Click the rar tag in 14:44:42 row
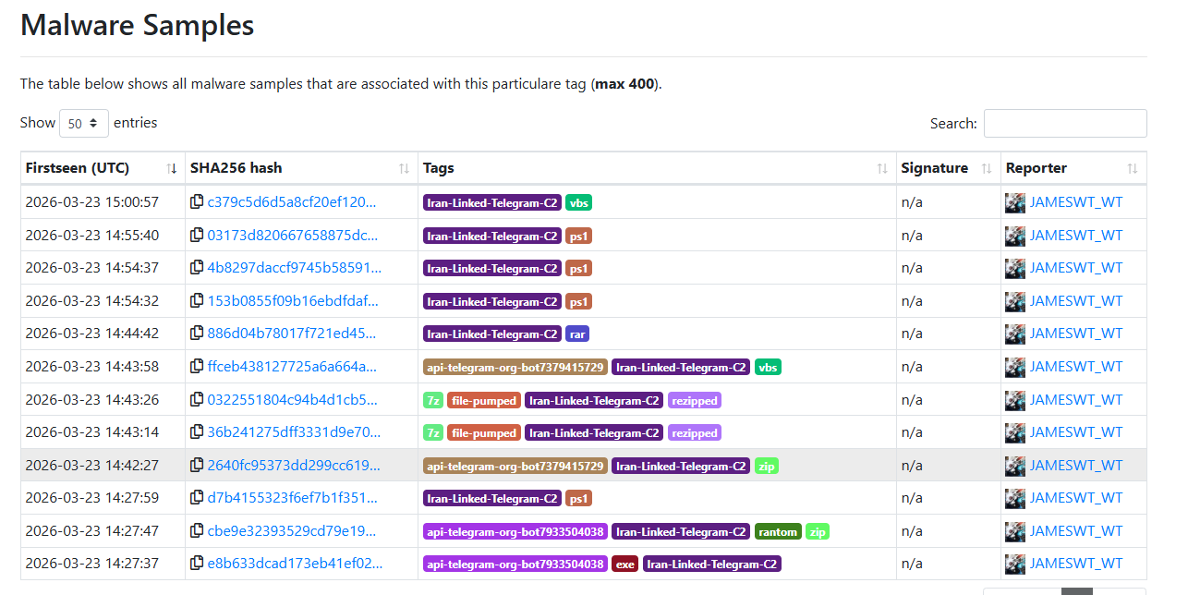This screenshot has height=595, width=1188. [577, 334]
